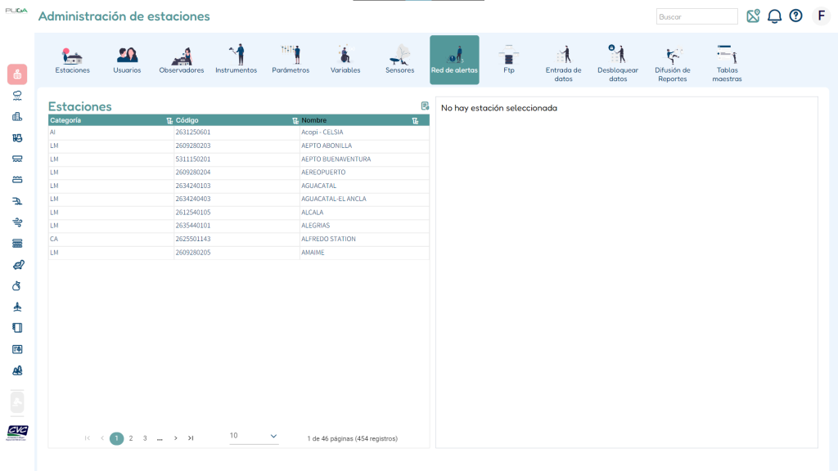
Task: Select the AGUACATAL-EL ANCLA station row
Action: click(x=239, y=200)
